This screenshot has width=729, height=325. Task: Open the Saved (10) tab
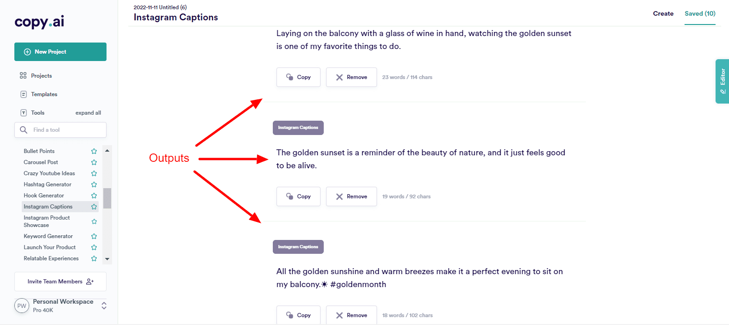700,13
